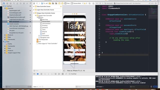160x90 pixels.
Task: Open the Project navigator folder icon
Action: coord(4,3)
